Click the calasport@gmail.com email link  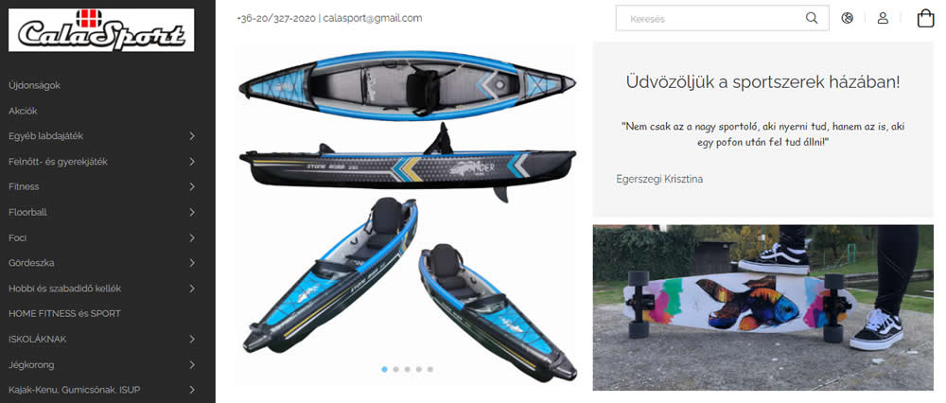[372, 18]
